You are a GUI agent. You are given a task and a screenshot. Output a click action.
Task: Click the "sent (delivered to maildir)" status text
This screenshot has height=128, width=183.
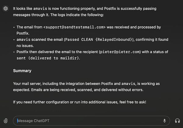coord(48,58)
